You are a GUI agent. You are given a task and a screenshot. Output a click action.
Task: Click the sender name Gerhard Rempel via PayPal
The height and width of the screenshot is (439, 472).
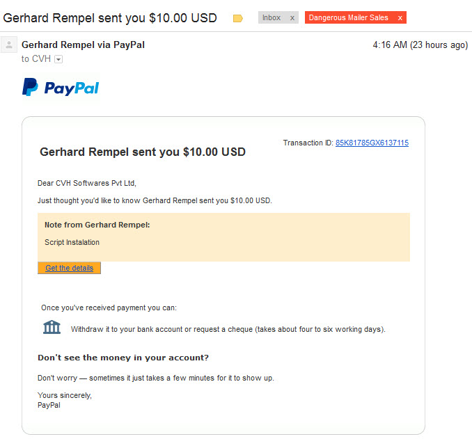(x=83, y=45)
